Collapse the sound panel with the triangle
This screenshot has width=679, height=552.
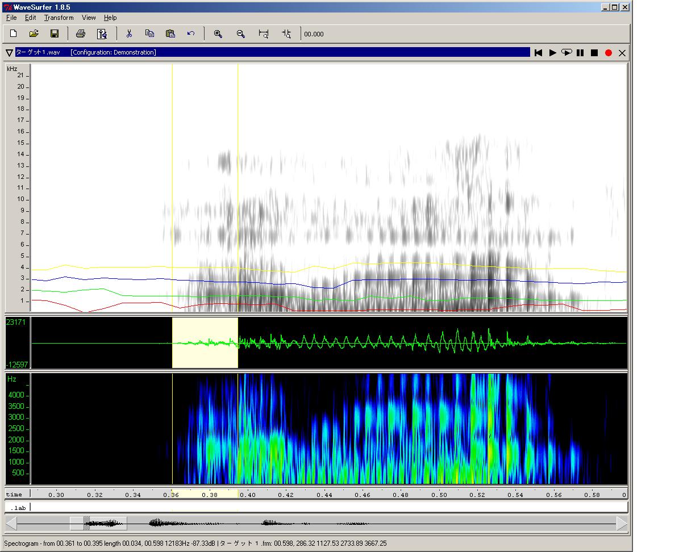tap(9, 53)
